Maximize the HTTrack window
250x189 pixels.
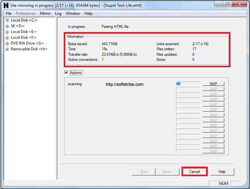coord(228,4)
